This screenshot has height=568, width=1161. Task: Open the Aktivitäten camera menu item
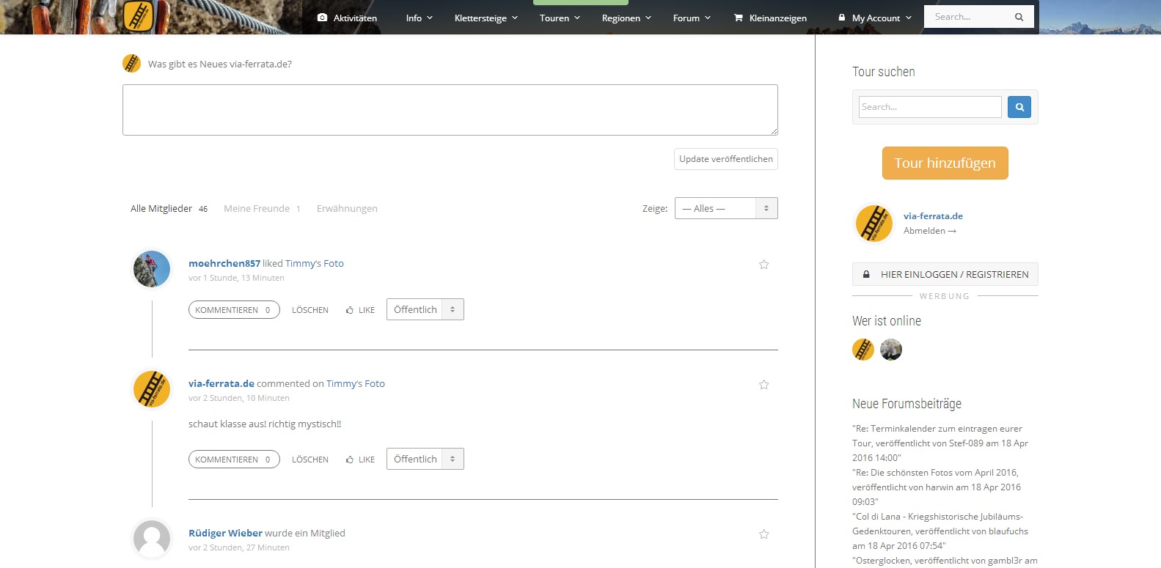347,18
